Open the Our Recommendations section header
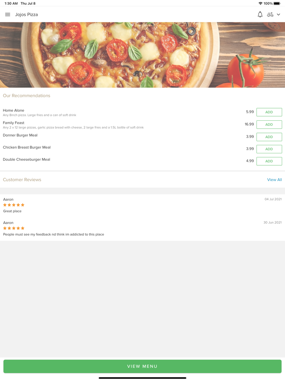The width and height of the screenshot is (285, 381). pyautogui.click(x=26, y=95)
